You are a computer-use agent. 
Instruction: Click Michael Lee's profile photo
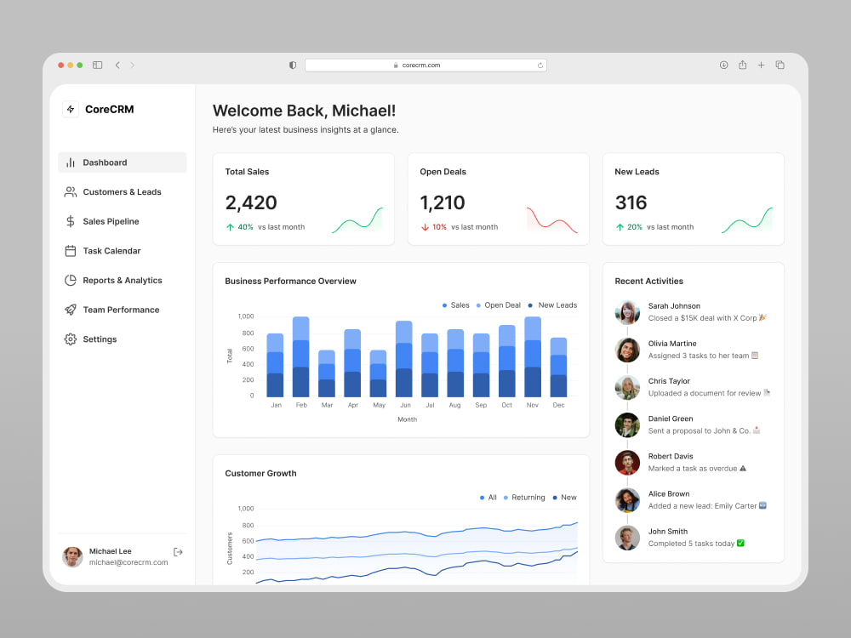point(72,556)
